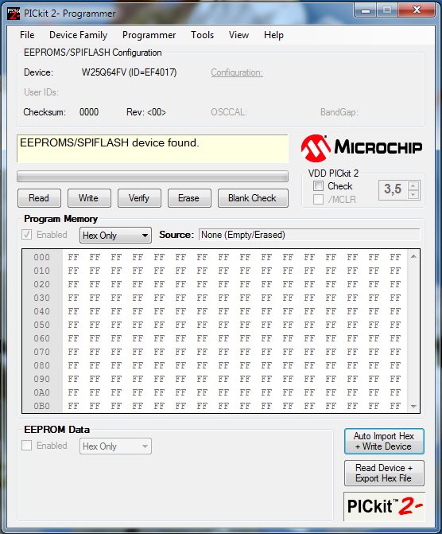Click the Read button
Screen dimensions: 442x534
[x=39, y=198]
